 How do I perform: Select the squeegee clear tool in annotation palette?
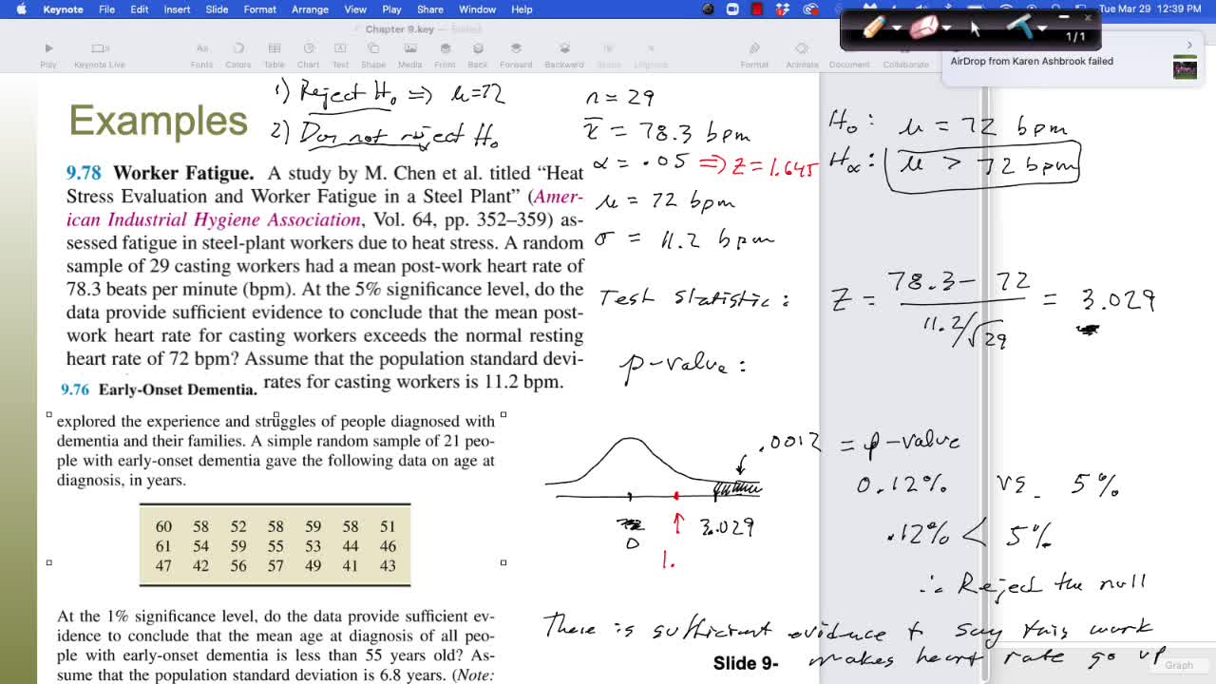pos(1021,28)
